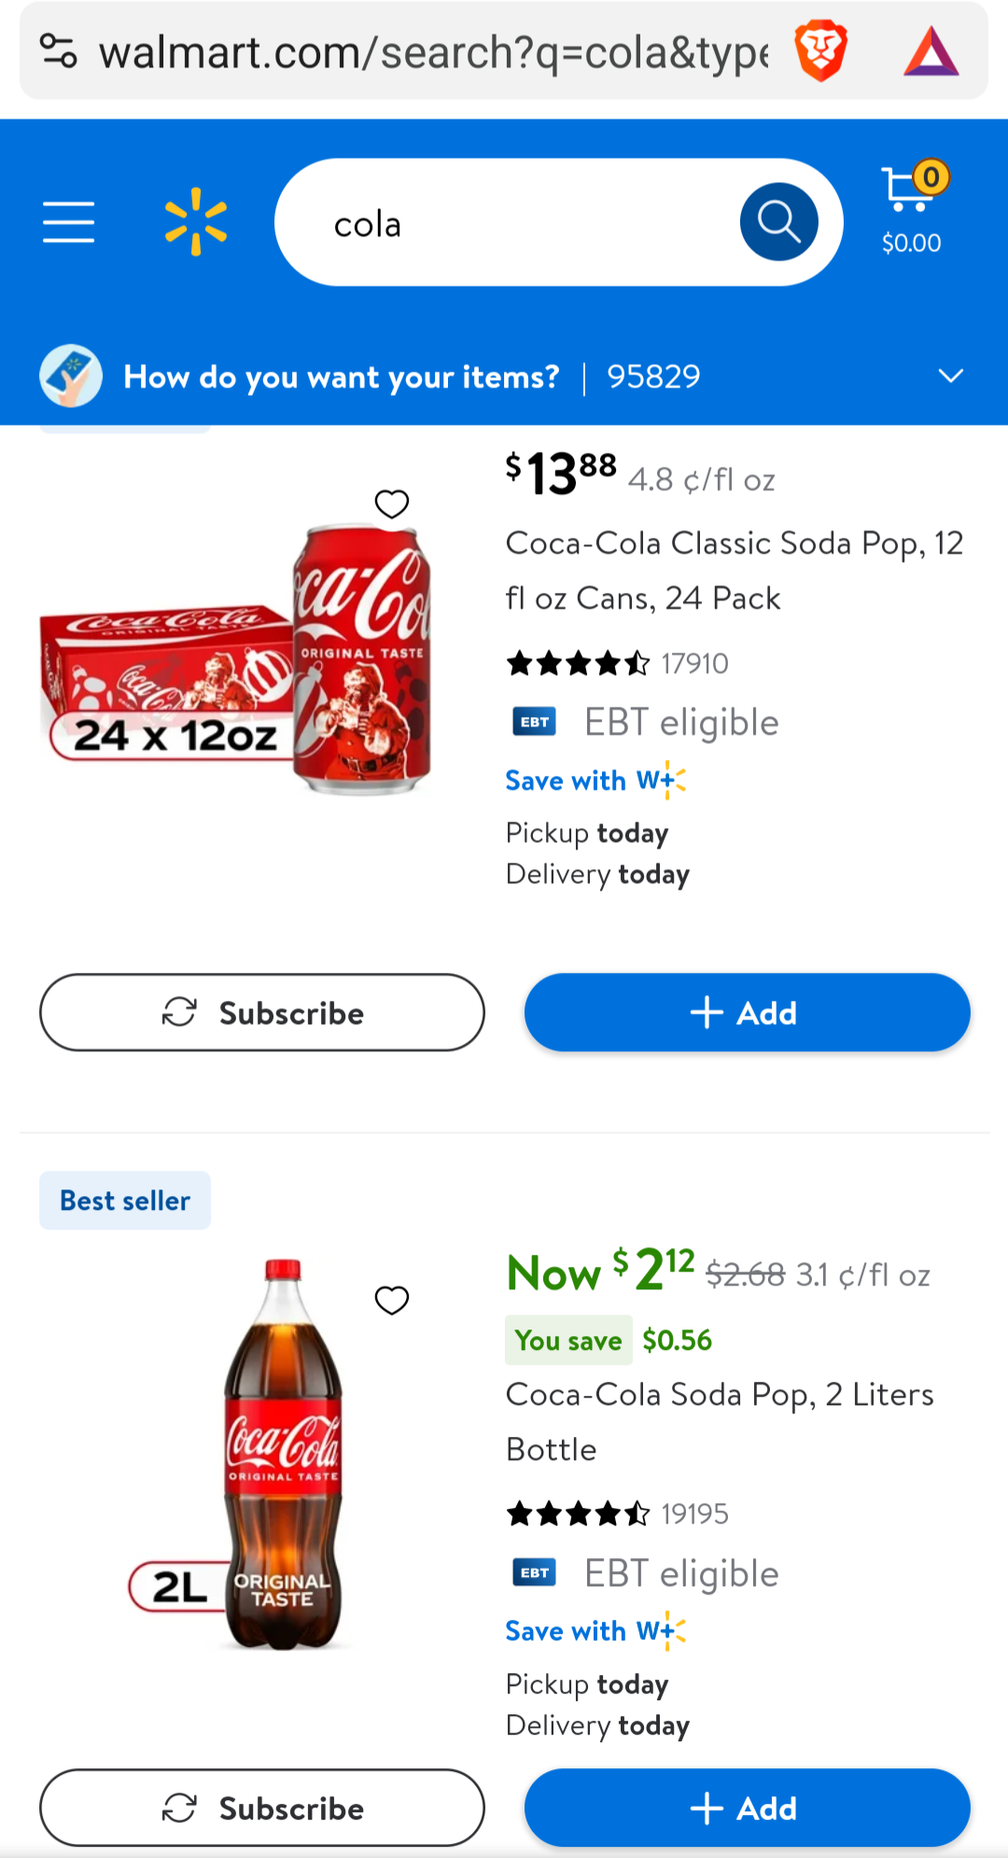Add Coca-Cola 24 Pack to cart

tap(747, 1013)
